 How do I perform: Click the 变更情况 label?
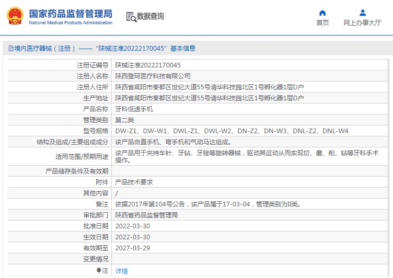[96, 259]
